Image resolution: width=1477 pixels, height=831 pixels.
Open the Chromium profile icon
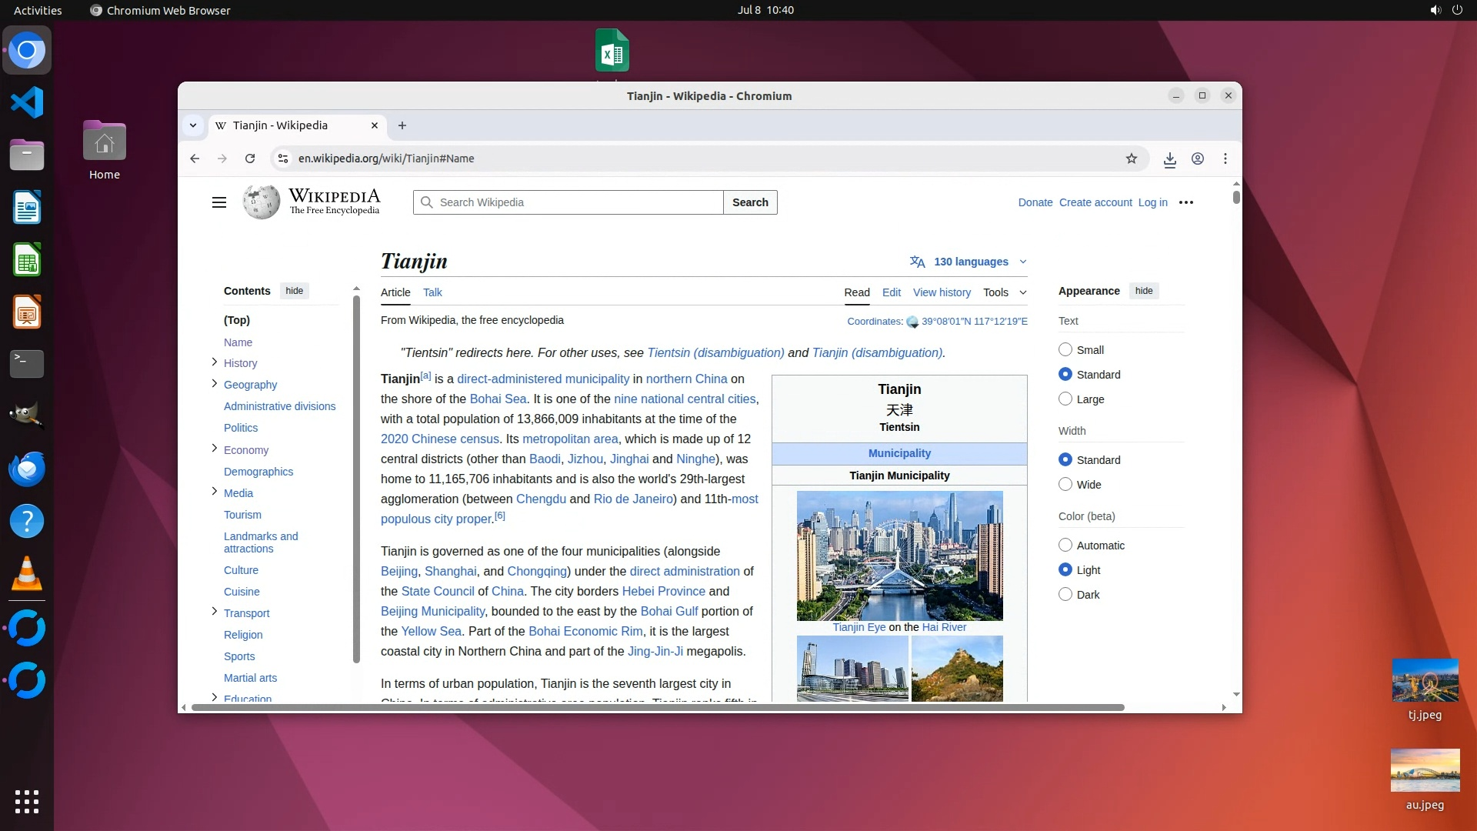click(x=1197, y=159)
